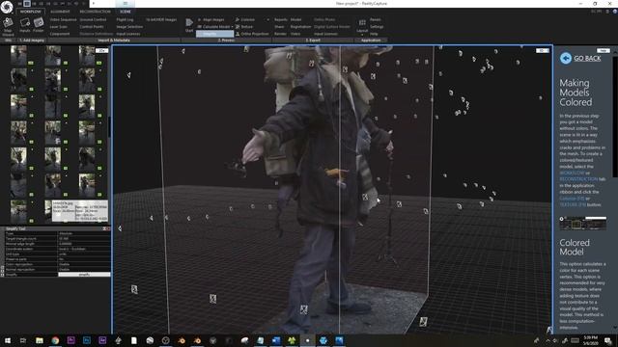Click the Reports button in Export group
The image size is (618, 347).
pyautogui.click(x=281, y=19)
